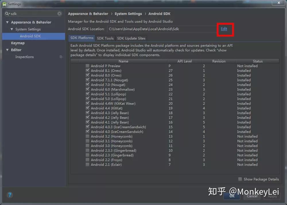Image resolution: width=287 pixels, height=205 pixels.
Task: Sort by Revision column header
Action: (219, 61)
